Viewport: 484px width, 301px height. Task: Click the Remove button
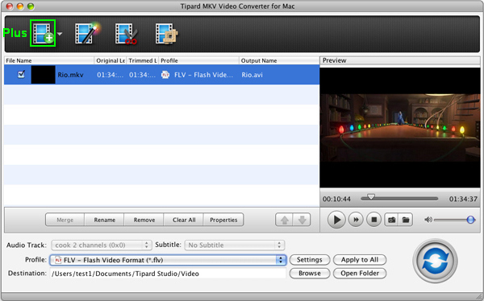[x=144, y=220]
